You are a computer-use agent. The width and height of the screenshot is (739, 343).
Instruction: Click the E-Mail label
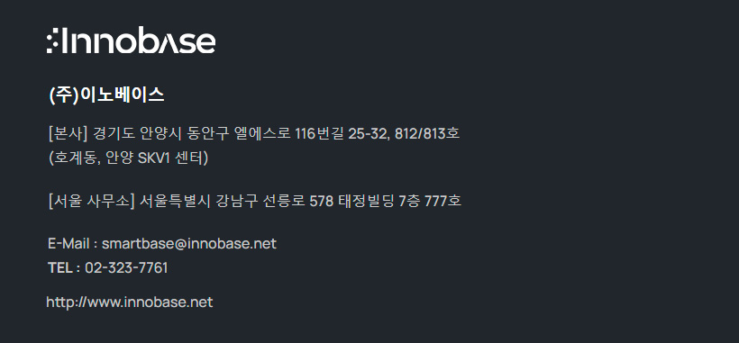(x=69, y=244)
